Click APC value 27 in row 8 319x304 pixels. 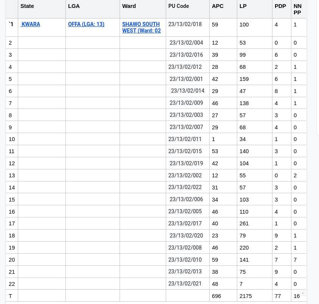215,115
